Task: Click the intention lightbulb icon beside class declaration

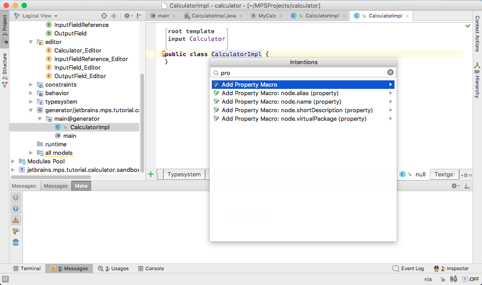Action: point(164,53)
